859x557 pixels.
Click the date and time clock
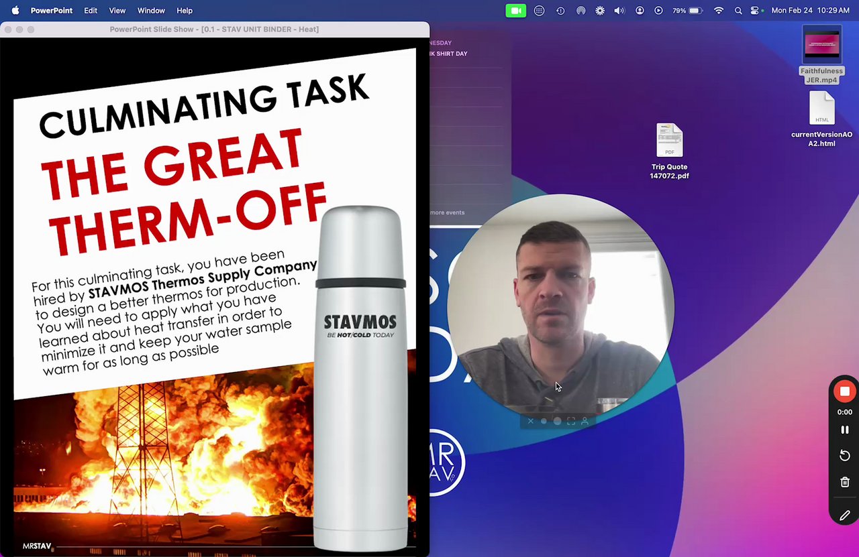pyautogui.click(x=811, y=11)
